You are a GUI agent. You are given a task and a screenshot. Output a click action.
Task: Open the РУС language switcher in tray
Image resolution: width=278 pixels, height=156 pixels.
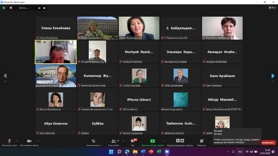coord(240,152)
